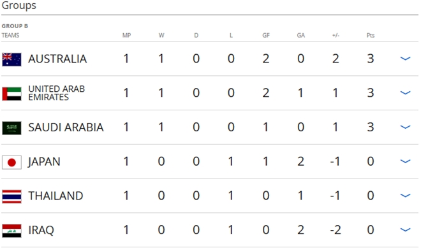Open the SAUDI ARABIA team link

coord(66,128)
